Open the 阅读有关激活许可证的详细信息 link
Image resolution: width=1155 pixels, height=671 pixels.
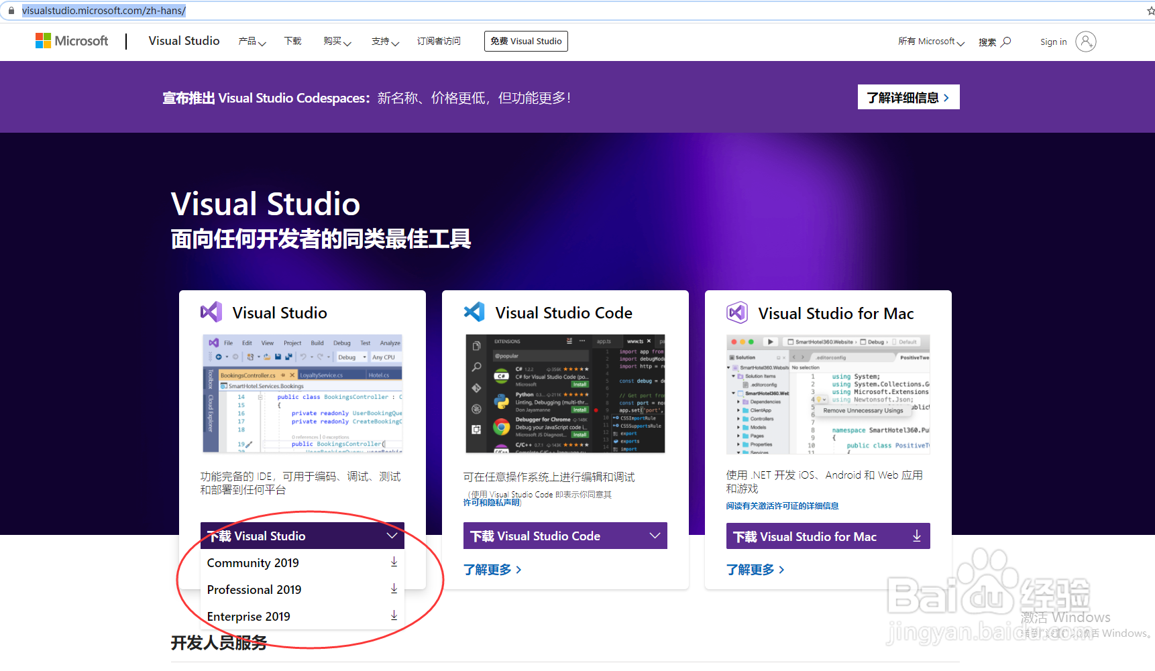click(x=782, y=506)
